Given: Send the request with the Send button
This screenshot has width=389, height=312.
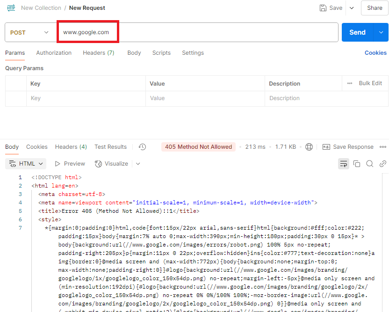Looking at the screenshot, I should click(357, 32).
